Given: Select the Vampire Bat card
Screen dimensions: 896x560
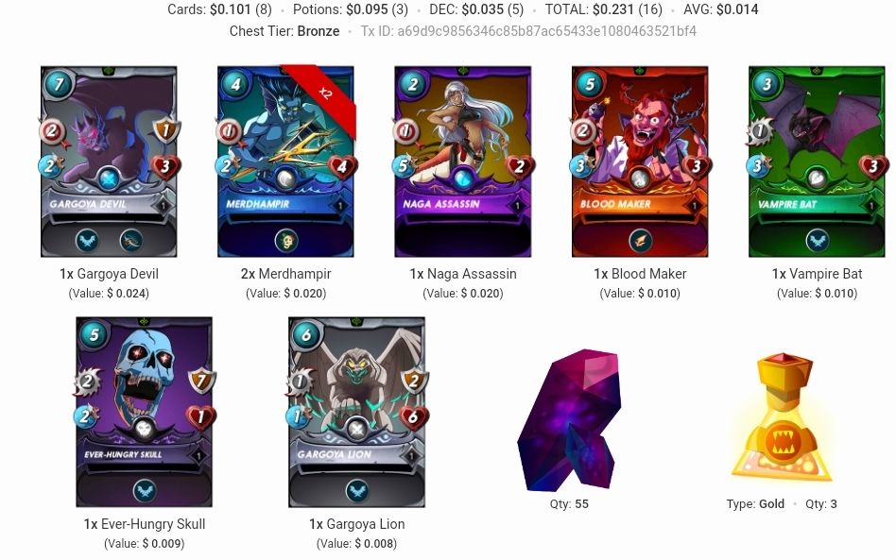Looking at the screenshot, I should pyautogui.click(x=818, y=161).
